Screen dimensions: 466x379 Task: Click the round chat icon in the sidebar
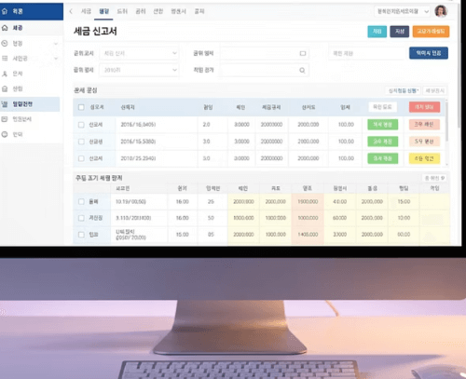point(5,134)
